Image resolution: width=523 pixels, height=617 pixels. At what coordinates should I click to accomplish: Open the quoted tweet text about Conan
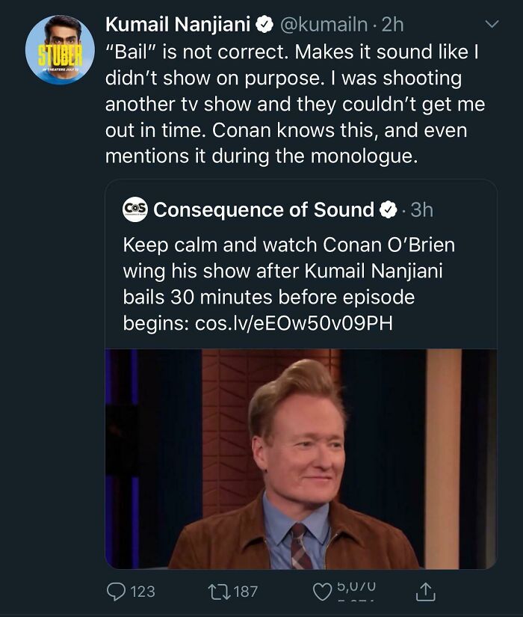[x=288, y=283]
